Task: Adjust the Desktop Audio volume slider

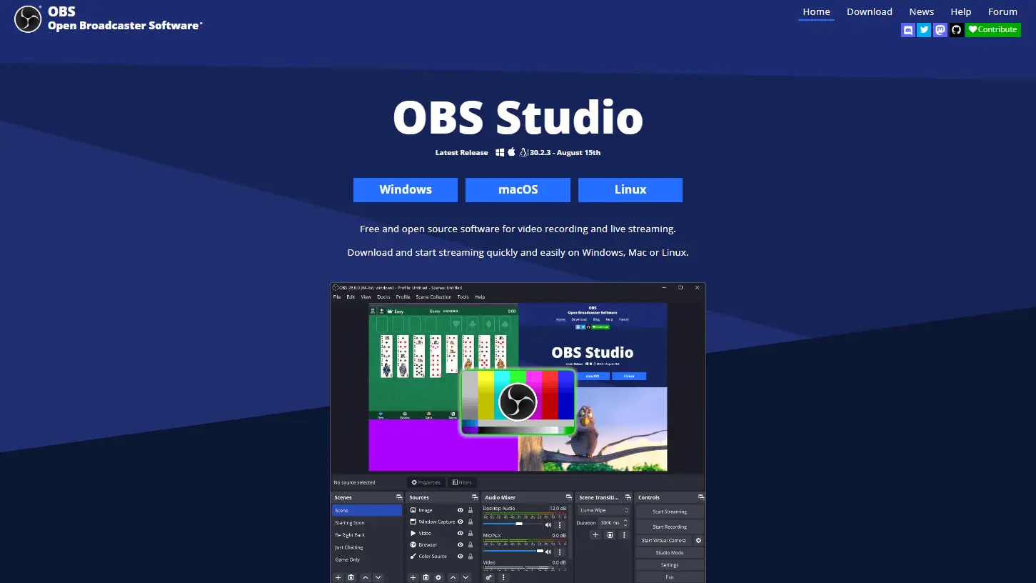Action: (513, 524)
